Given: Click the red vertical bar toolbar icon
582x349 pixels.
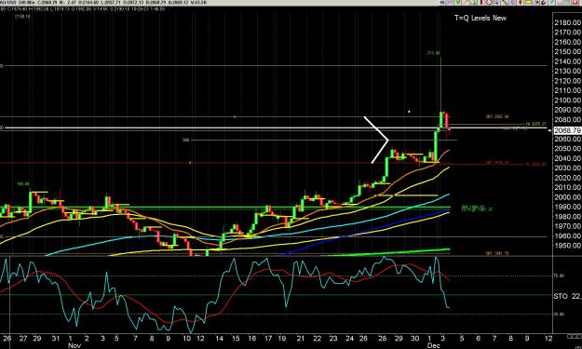Looking at the screenshot, I should 481,2.
